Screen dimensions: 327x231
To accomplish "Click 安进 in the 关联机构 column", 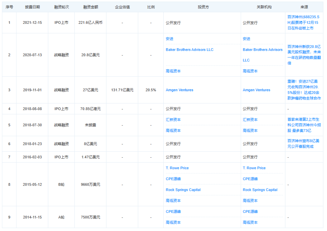I will [246, 39].
